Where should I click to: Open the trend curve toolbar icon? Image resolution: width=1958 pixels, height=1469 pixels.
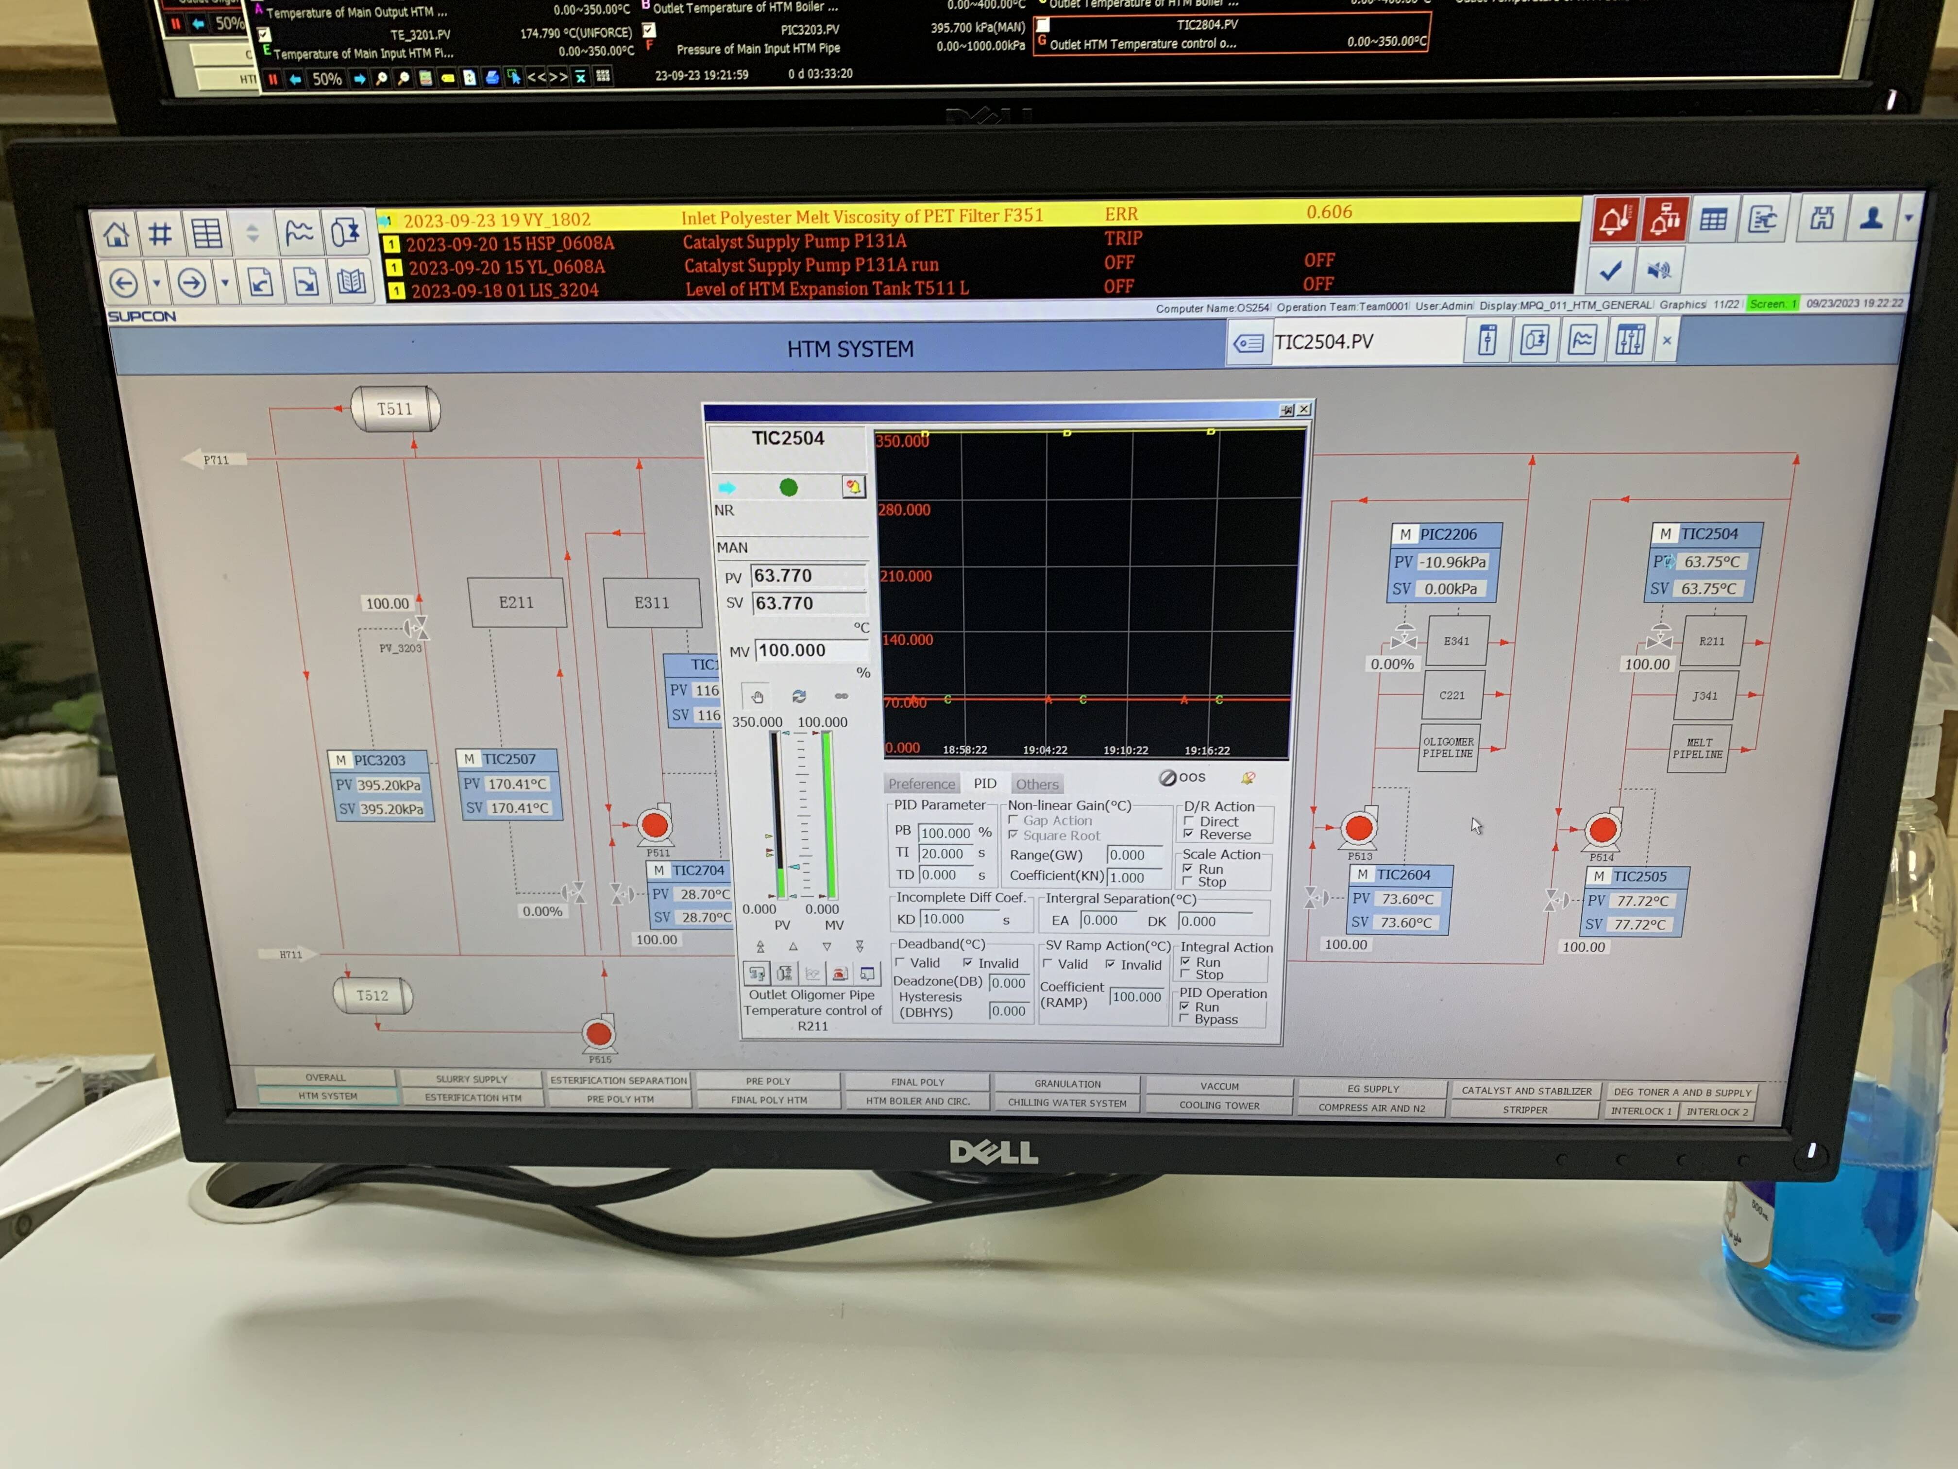[300, 234]
